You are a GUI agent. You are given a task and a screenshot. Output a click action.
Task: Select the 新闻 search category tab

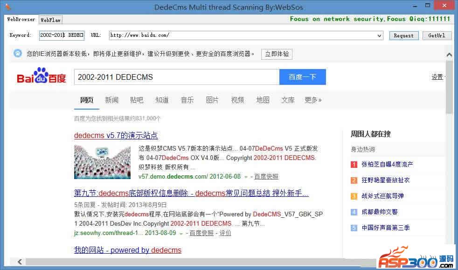coord(111,100)
